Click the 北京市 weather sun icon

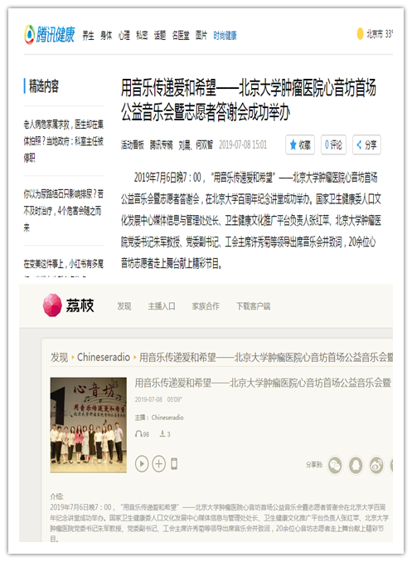point(360,34)
